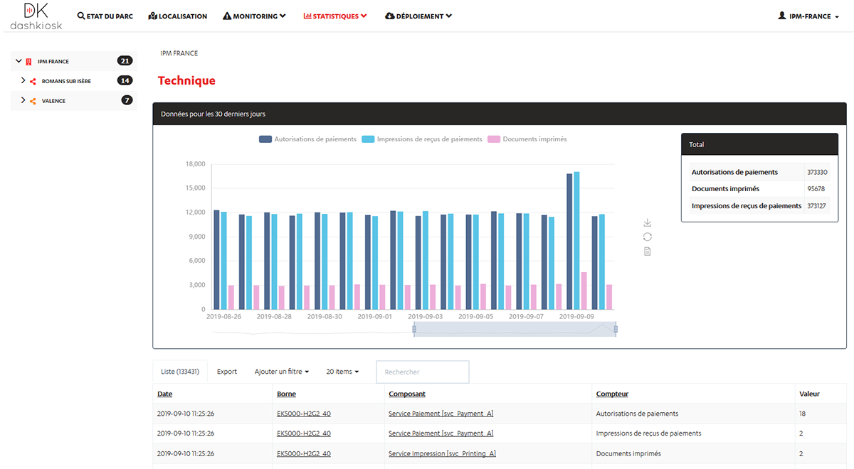Open the STATISTIQUES menu
854x469 pixels.
(x=334, y=15)
